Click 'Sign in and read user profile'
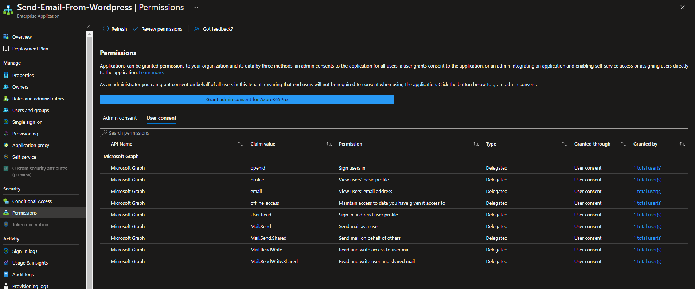695x289 pixels. (x=368, y=215)
